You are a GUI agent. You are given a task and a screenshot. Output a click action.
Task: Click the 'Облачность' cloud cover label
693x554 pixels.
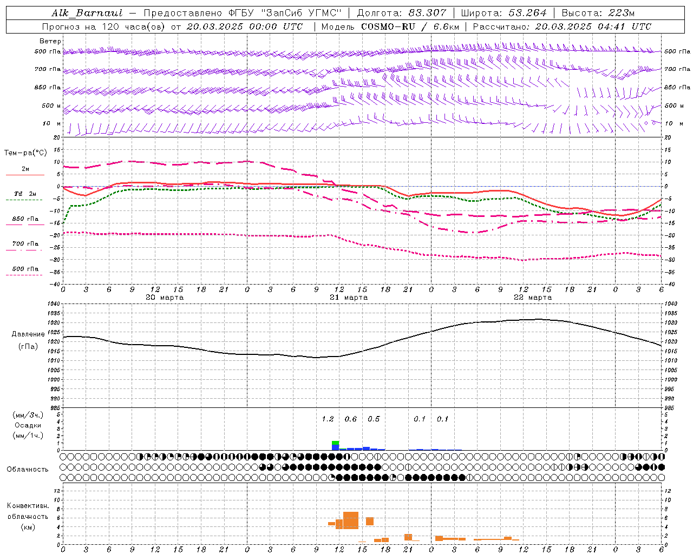pos(28,469)
